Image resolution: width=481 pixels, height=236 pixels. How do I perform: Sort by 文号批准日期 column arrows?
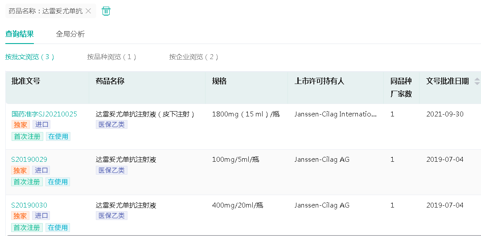click(x=477, y=81)
